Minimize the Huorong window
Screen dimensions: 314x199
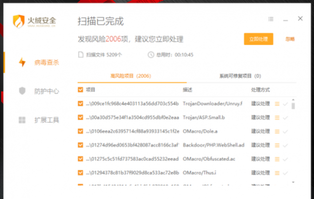(x=285, y=20)
